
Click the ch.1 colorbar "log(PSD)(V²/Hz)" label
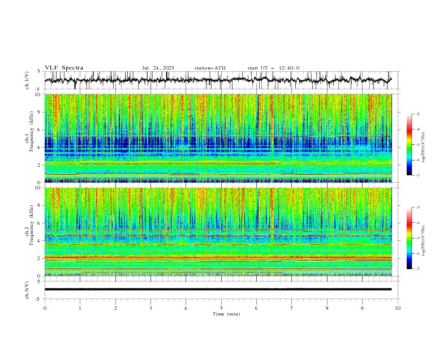(424, 148)
